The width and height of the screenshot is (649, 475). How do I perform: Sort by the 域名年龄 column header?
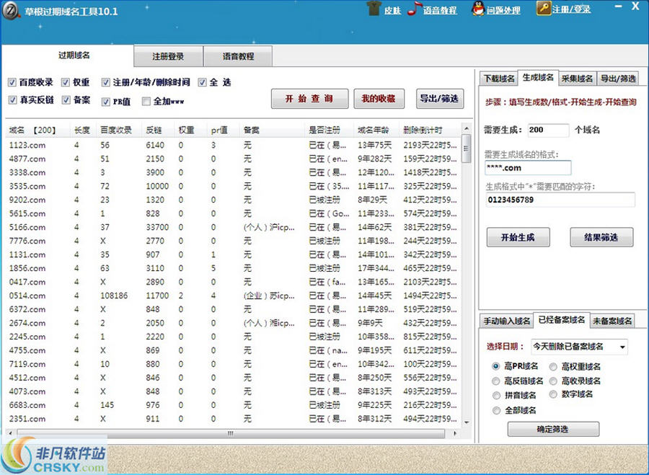tap(376, 130)
